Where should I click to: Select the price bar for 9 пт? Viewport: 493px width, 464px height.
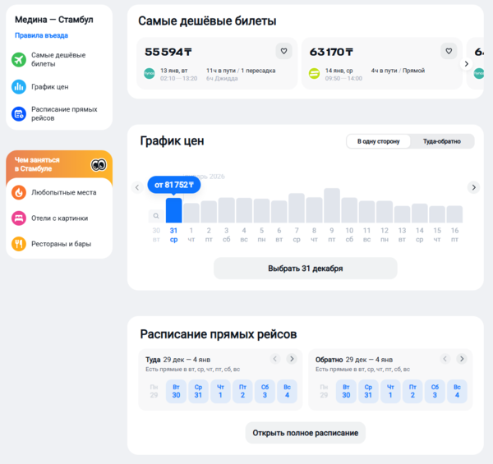[332, 205]
